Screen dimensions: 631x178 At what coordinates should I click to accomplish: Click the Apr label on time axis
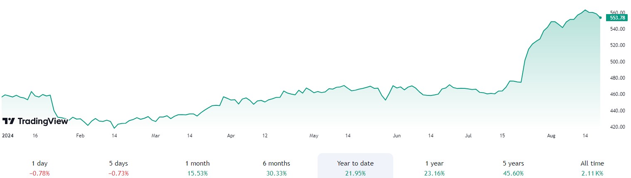point(231,136)
